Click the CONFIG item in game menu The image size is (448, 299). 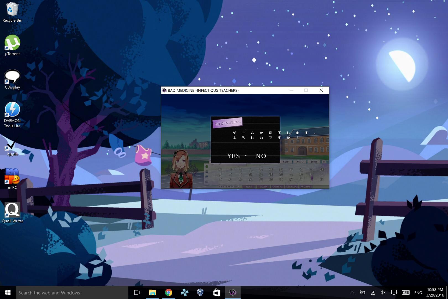coord(277,187)
